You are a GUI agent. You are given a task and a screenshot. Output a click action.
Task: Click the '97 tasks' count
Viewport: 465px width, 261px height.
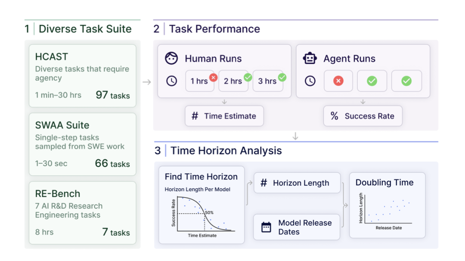[x=113, y=95]
